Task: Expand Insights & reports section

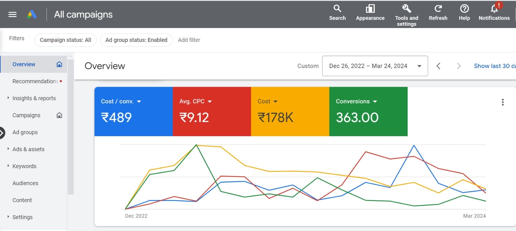Action: pos(34,98)
